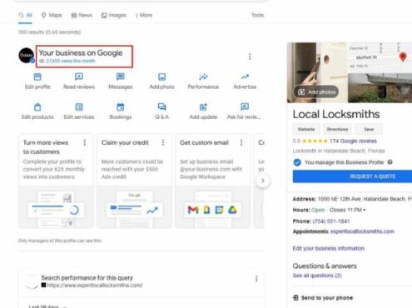412x308 pixels.
Task: Open the Claim your credit card
Action: pyautogui.click(x=134, y=181)
